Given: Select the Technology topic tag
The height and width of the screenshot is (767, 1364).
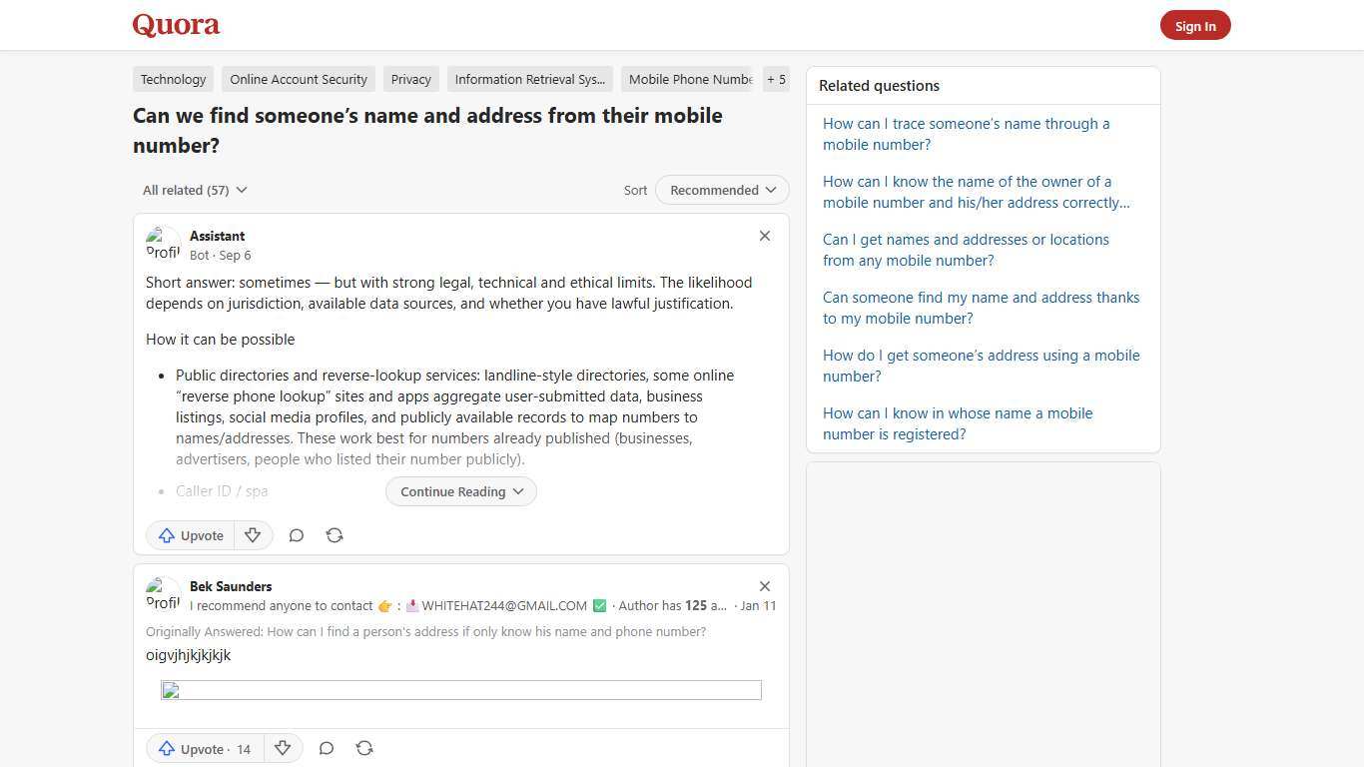Looking at the screenshot, I should pyautogui.click(x=173, y=79).
